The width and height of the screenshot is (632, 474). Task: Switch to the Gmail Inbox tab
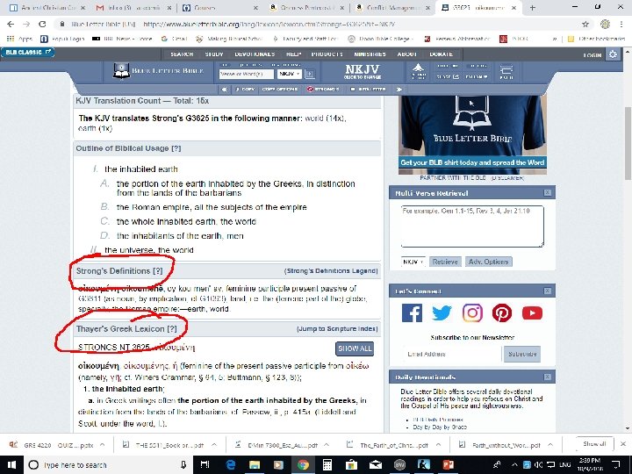click(133, 8)
